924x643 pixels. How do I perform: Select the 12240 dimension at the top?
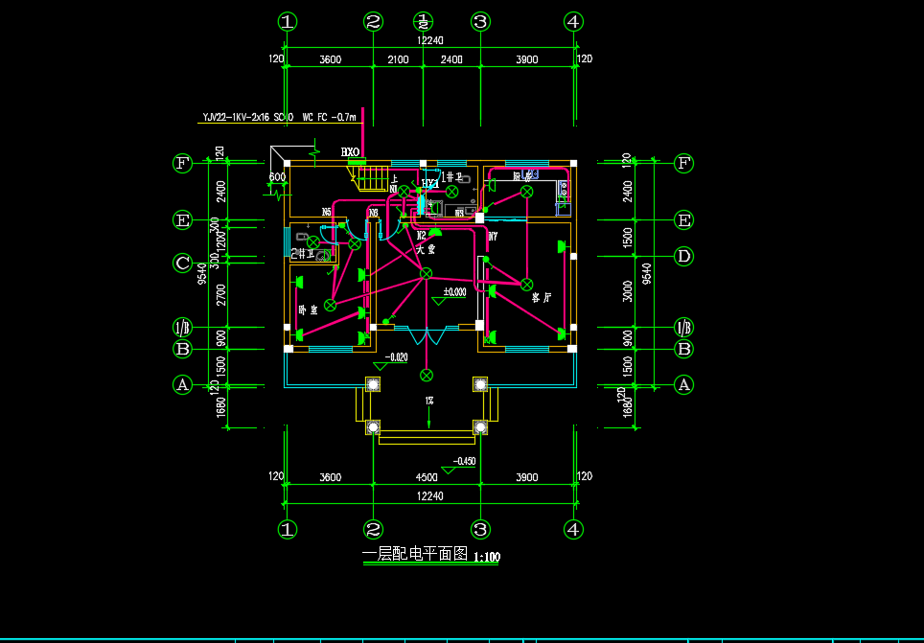pyautogui.click(x=429, y=40)
